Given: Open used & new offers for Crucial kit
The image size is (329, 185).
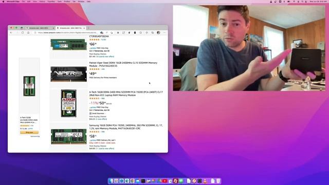Looking at the screenshot, I should [x=105, y=57].
